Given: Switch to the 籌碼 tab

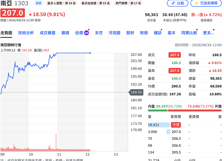Looking at the screenshot, I should click(65, 33).
